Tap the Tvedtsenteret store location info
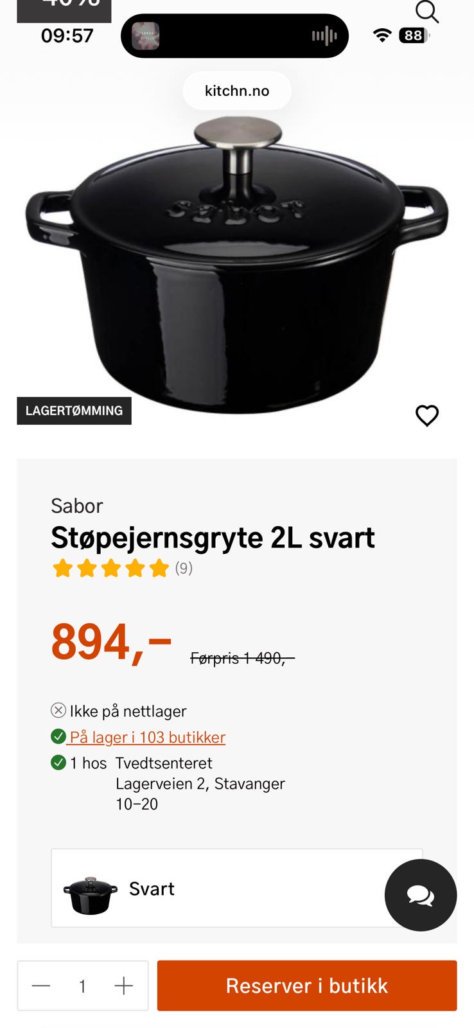This screenshot has width=474, height=1028. click(200, 783)
